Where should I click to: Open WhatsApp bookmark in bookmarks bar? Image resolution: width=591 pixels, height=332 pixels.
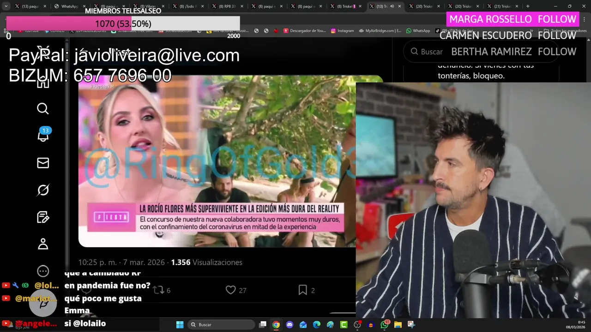(x=418, y=31)
